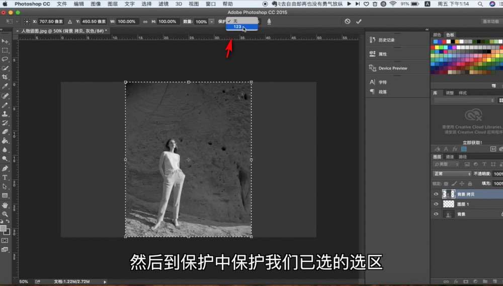Select the Move tool
This screenshot has width=503, height=286.
(5, 41)
